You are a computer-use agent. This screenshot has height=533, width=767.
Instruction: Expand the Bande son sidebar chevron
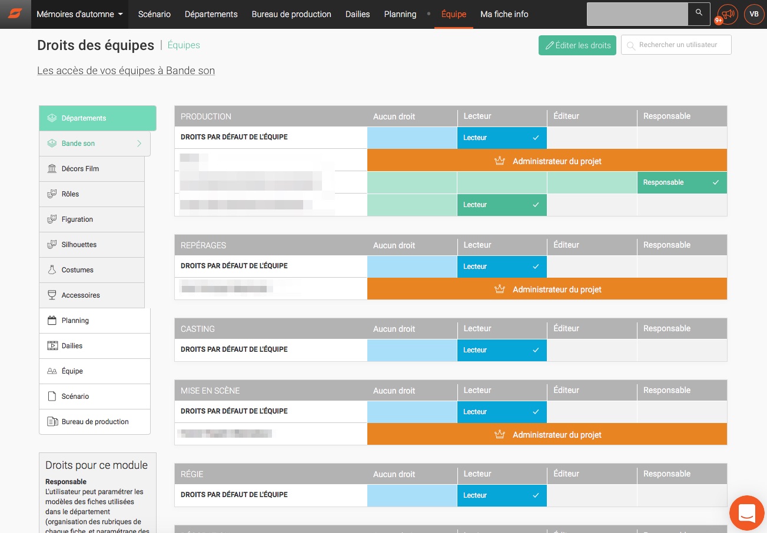click(x=140, y=144)
